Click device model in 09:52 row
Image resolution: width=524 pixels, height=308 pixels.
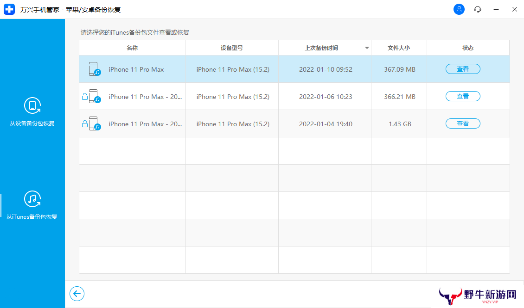coord(233,69)
